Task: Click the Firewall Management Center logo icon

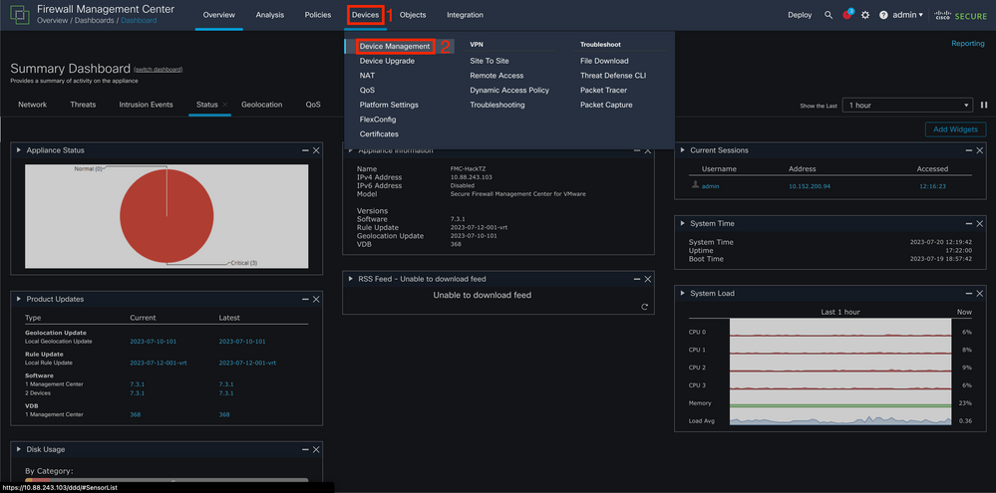Action: (x=20, y=15)
